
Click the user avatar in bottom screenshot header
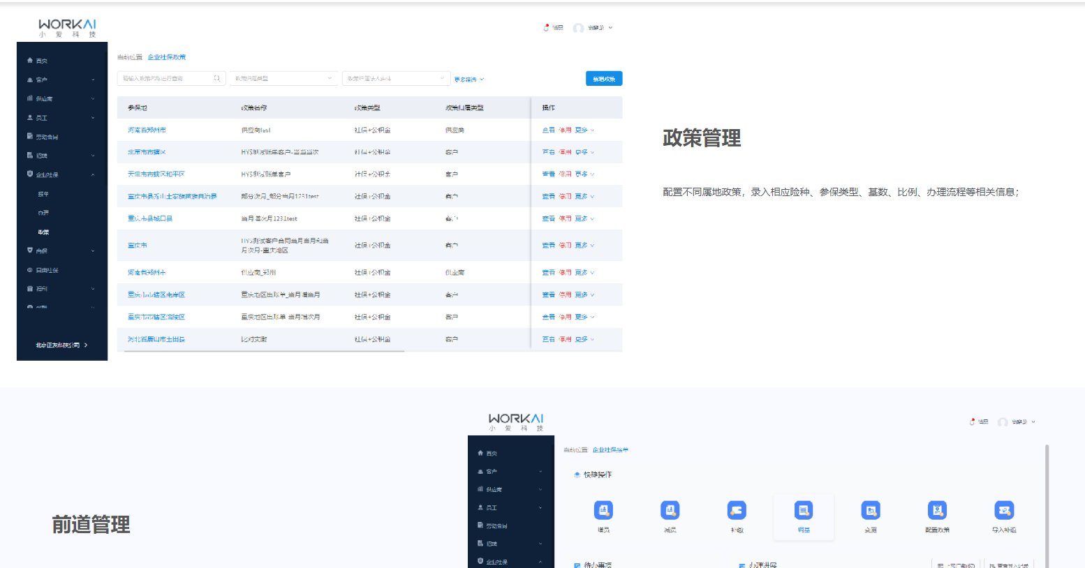point(1003,422)
